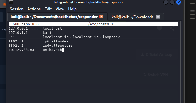Screen dimensions: 196x103
Task: Click the heart icon in background window
Action: click(x=160, y=29)
